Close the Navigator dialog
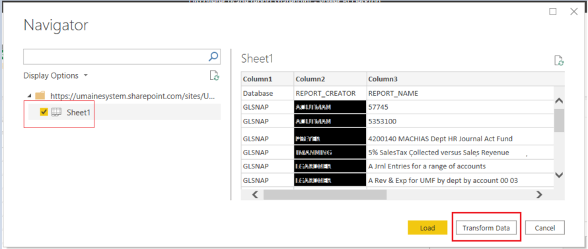 click(x=573, y=12)
